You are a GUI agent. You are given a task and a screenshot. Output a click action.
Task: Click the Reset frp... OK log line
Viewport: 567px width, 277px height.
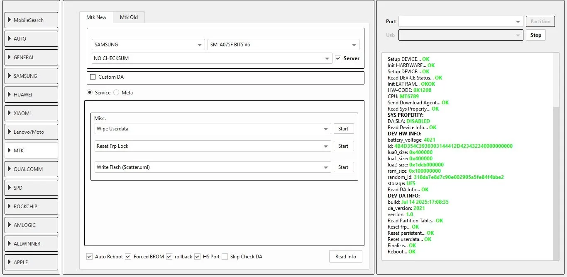click(403, 227)
